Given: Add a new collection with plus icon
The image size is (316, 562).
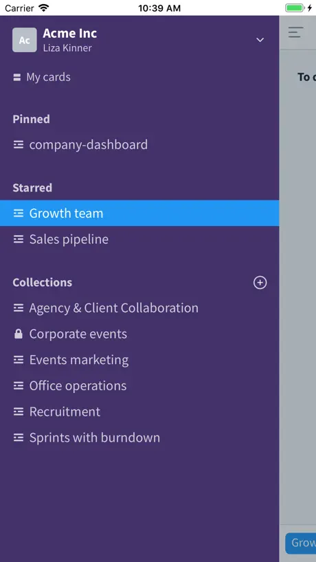Looking at the screenshot, I should 260,283.
